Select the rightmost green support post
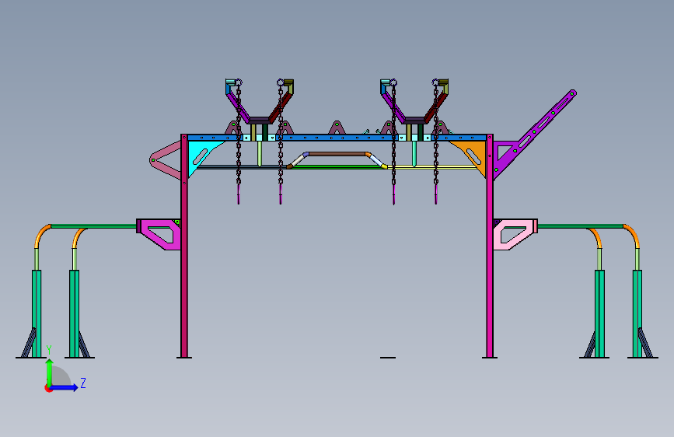 637,313
